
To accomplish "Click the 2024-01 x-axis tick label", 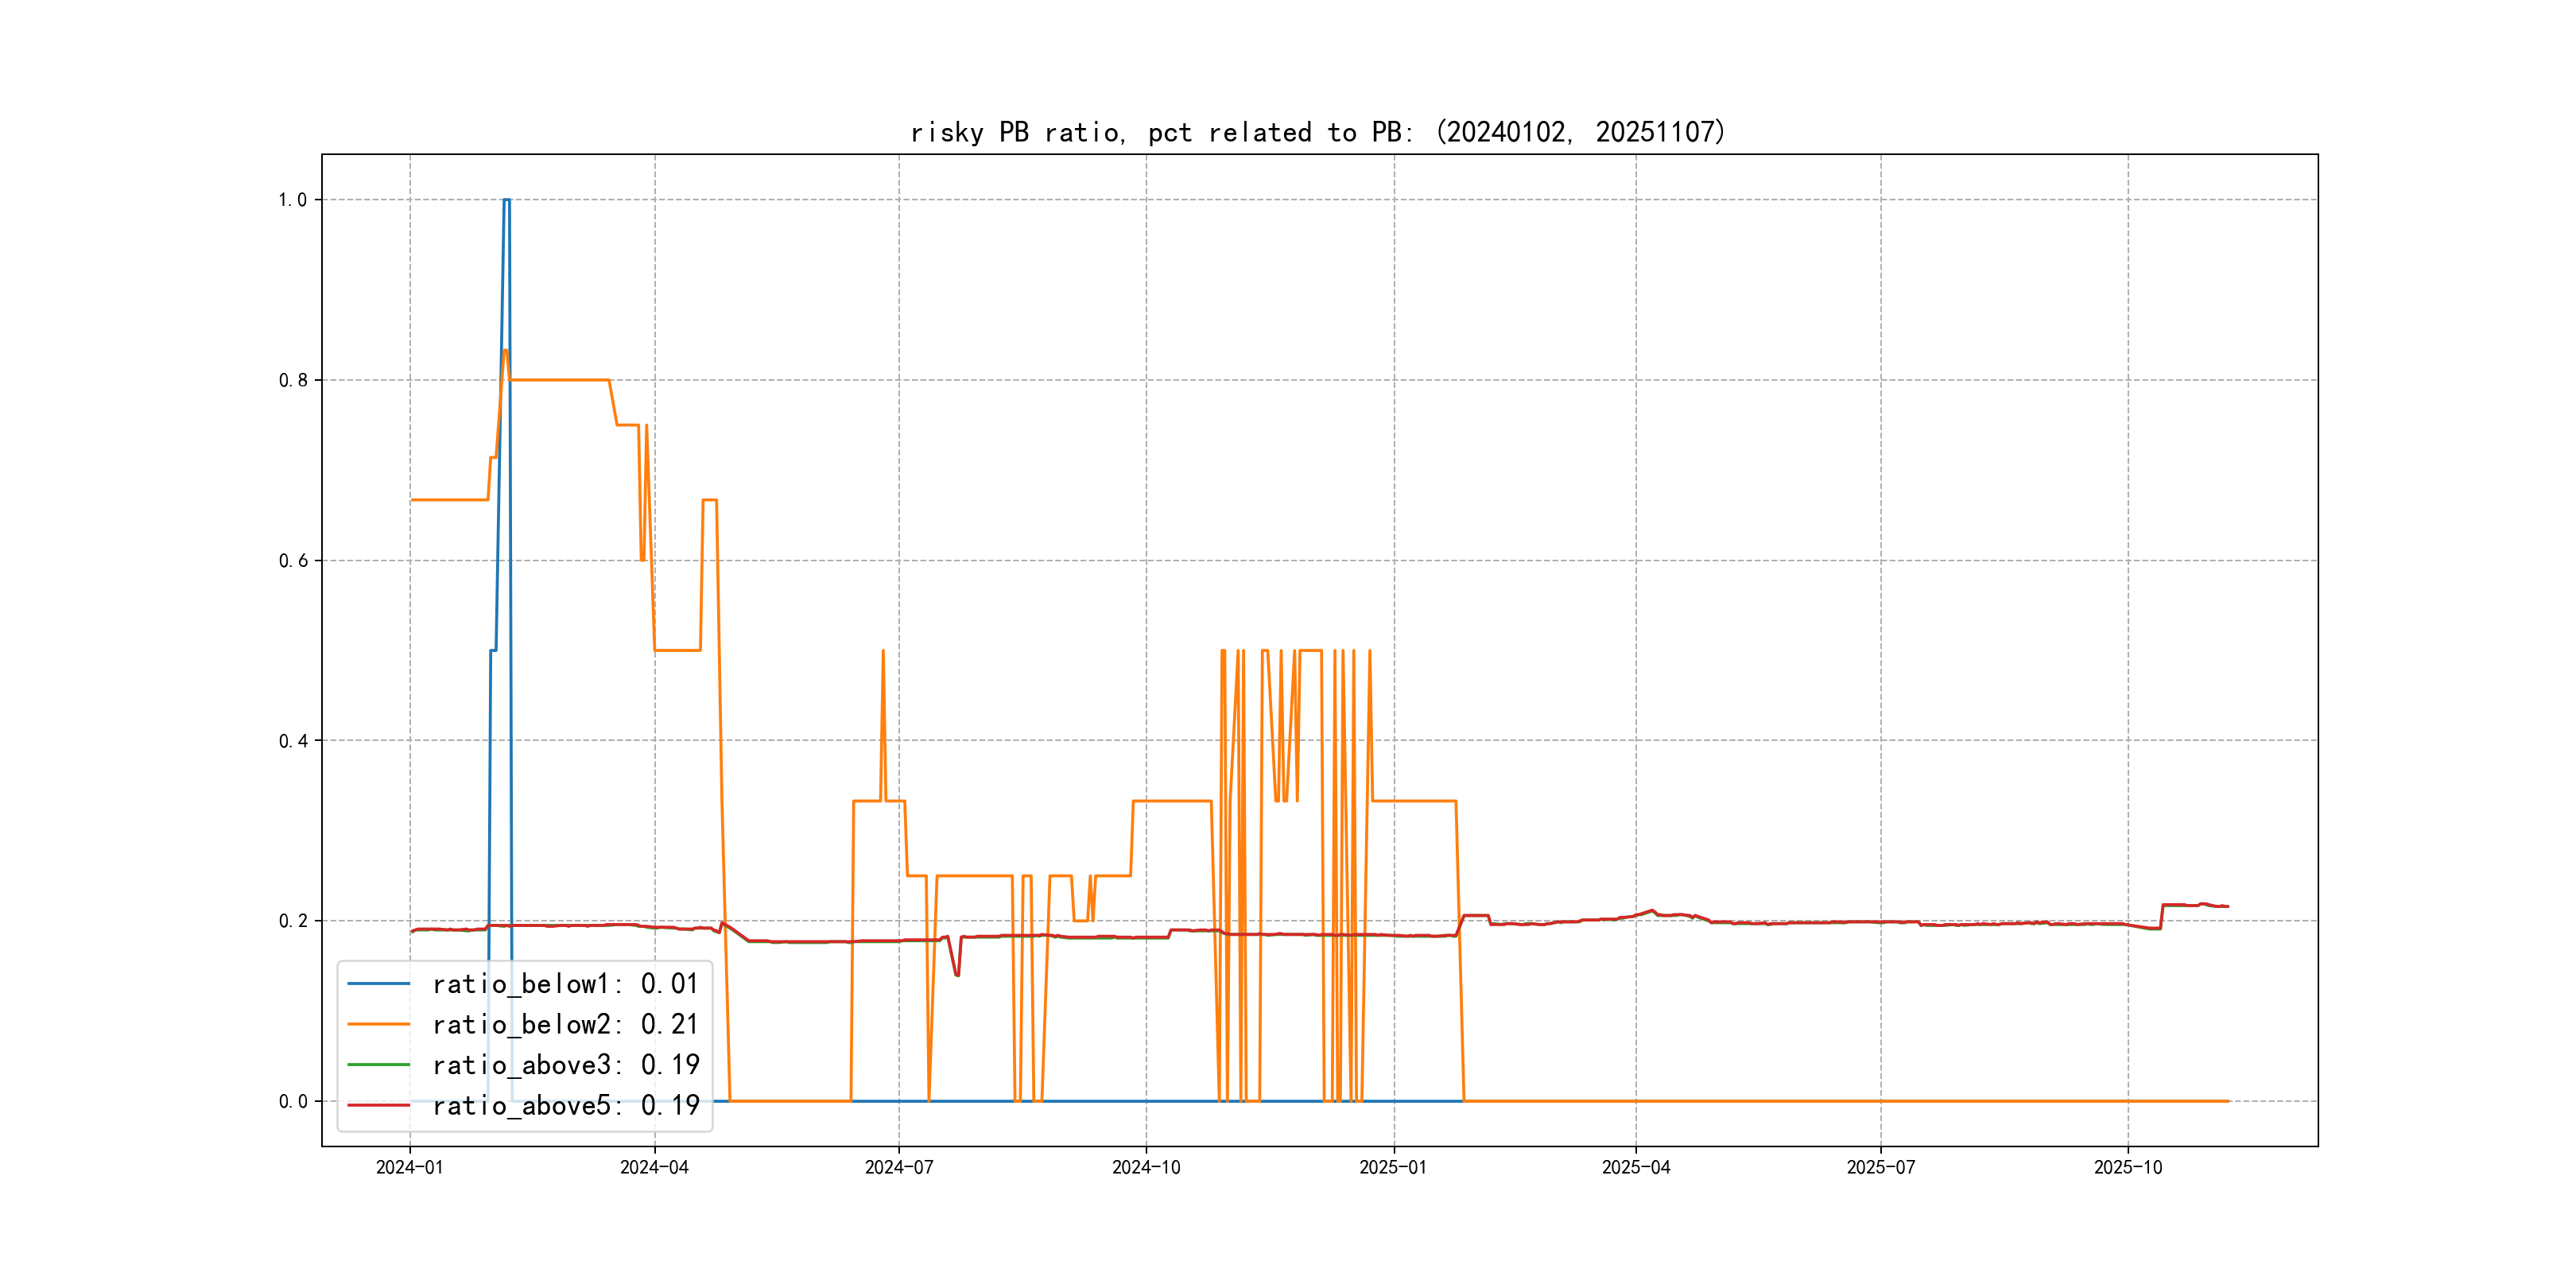I will pyautogui.click(x=409, y=1167).
